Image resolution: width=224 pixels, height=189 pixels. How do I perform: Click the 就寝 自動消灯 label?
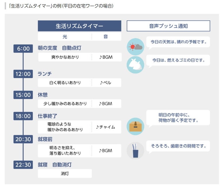coord(55,165)
